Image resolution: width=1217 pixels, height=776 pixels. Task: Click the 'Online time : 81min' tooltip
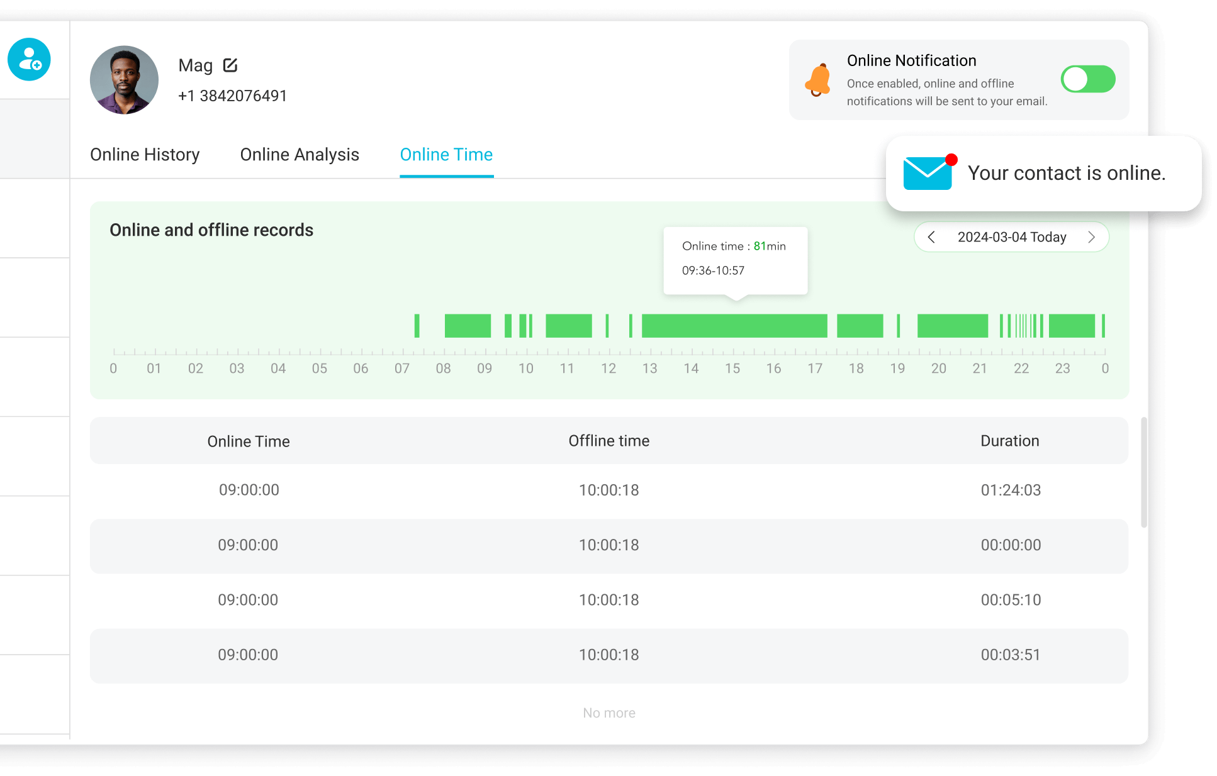(735, 260)
